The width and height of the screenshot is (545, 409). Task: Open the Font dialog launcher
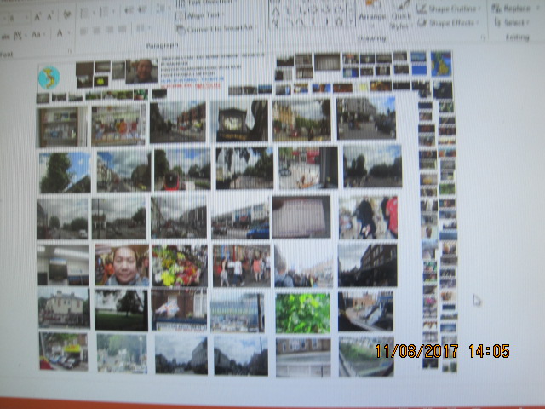70,51
